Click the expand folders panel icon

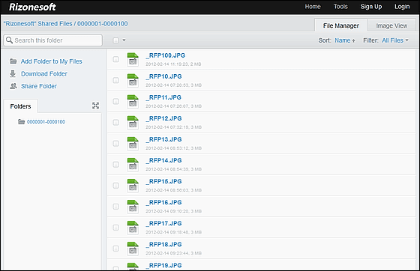96,106
